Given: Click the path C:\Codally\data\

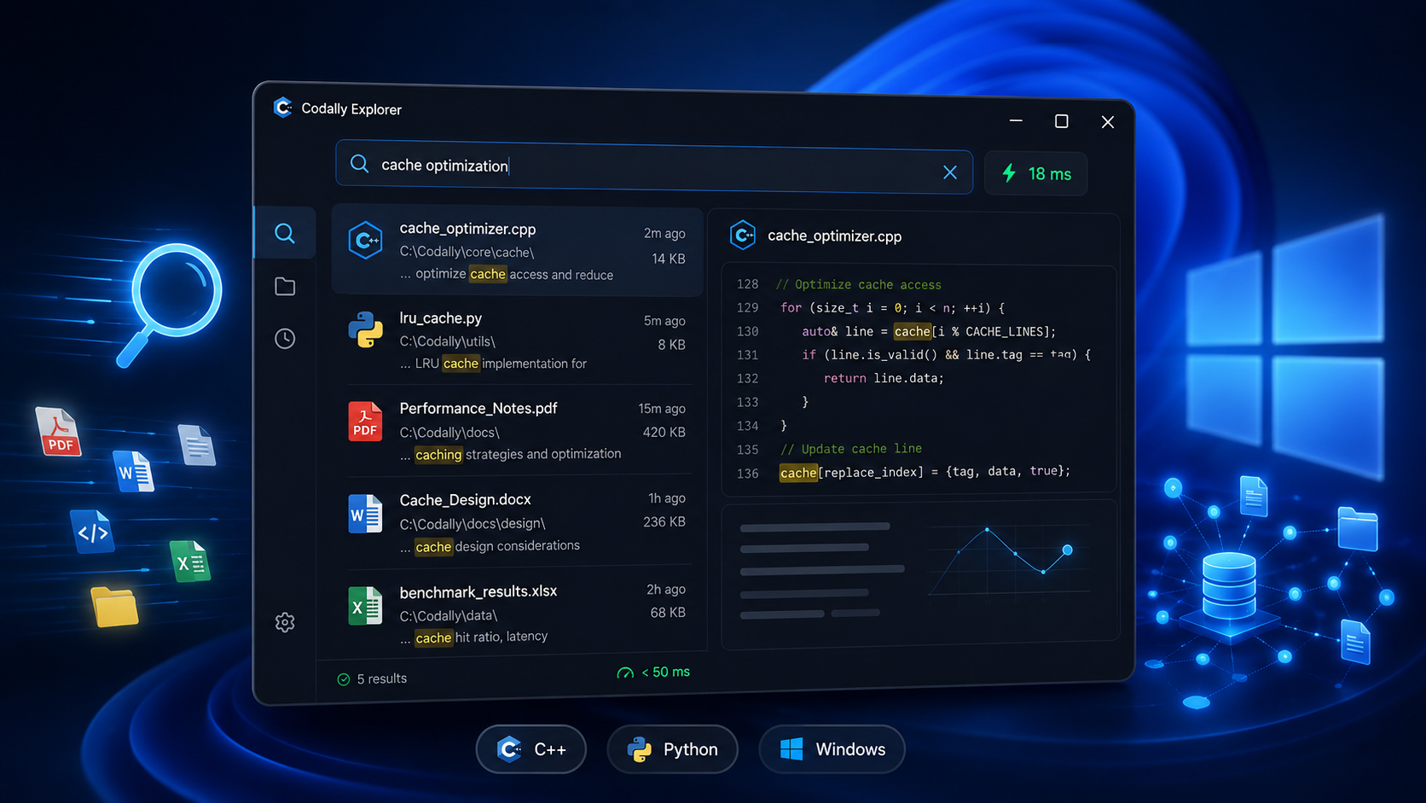Looking at the screenshot, I should tap(448, 615).
